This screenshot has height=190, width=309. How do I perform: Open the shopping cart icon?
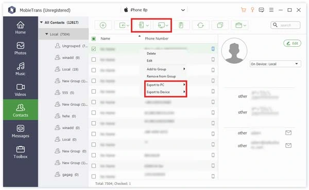click(244, 10)
